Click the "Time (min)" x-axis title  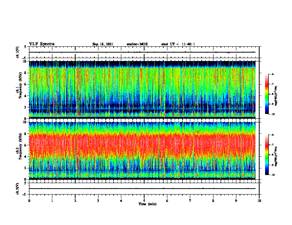147,204
